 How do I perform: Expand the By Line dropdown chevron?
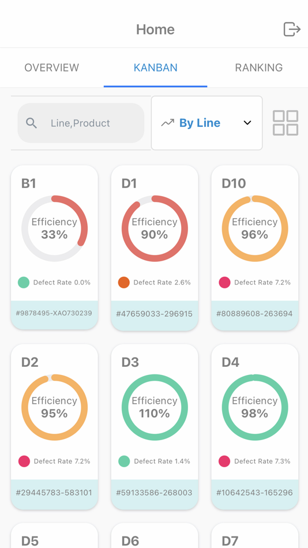click(247, 123)
